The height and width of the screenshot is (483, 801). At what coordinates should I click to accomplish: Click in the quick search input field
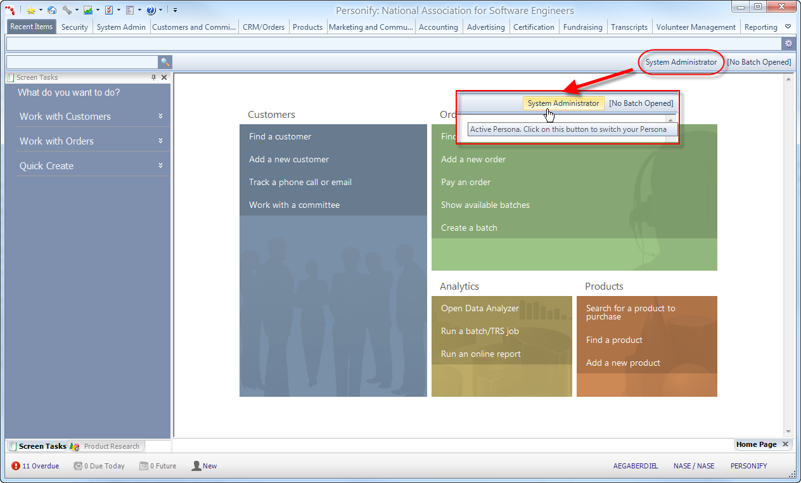(x=82, y=62)
